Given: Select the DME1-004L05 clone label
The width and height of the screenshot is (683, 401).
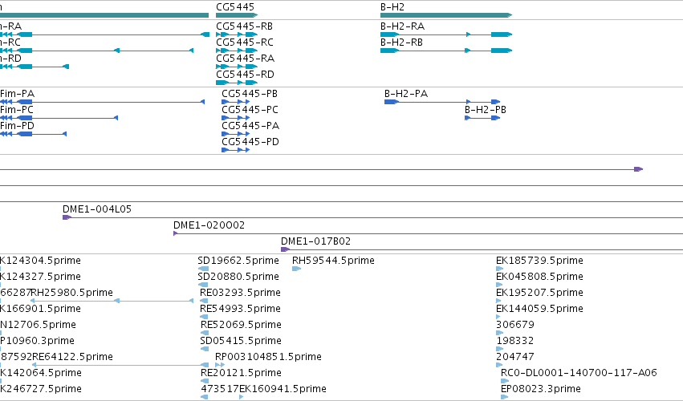Looking at the screenshot, I should coord(97,209).
